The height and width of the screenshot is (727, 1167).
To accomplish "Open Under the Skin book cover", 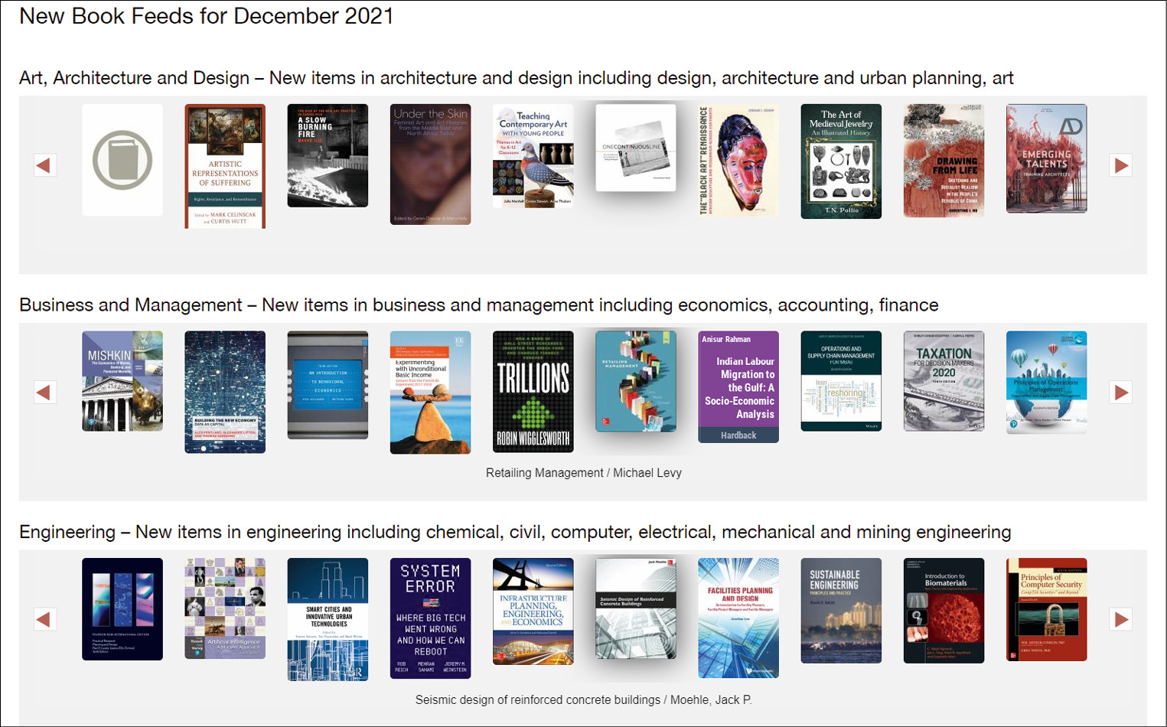I will (430, 165).
